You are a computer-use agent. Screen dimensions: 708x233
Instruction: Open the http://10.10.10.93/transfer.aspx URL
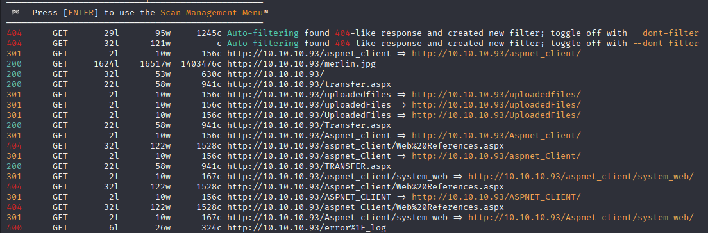(x=309, y=84)
